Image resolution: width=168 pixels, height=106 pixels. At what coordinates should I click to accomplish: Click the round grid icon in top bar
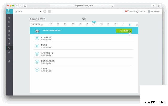pos(49,12)
